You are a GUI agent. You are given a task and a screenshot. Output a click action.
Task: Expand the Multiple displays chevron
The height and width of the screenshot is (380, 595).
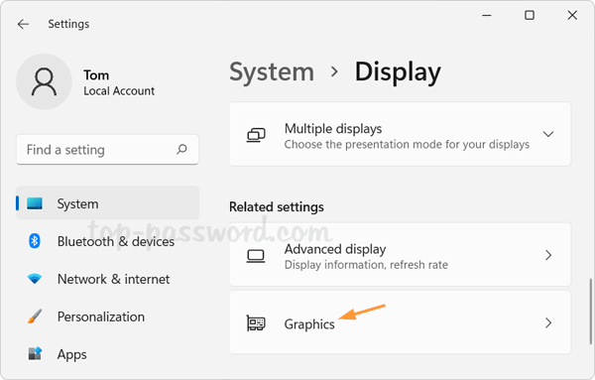[548, 134]
